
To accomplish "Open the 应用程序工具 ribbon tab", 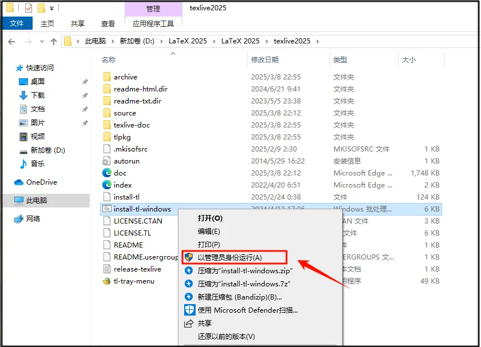I will (153, 23).
